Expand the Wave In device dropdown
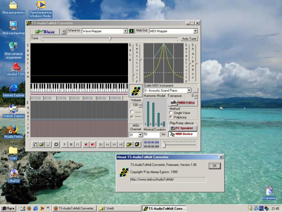282x212 pixels. 125,31
